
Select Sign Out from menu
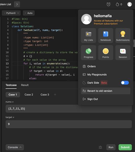coord(106,99)
